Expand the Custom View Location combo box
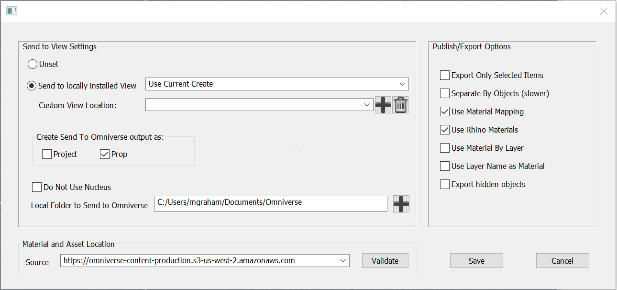This screenshot has width=617, height=290. pos(259,105)
